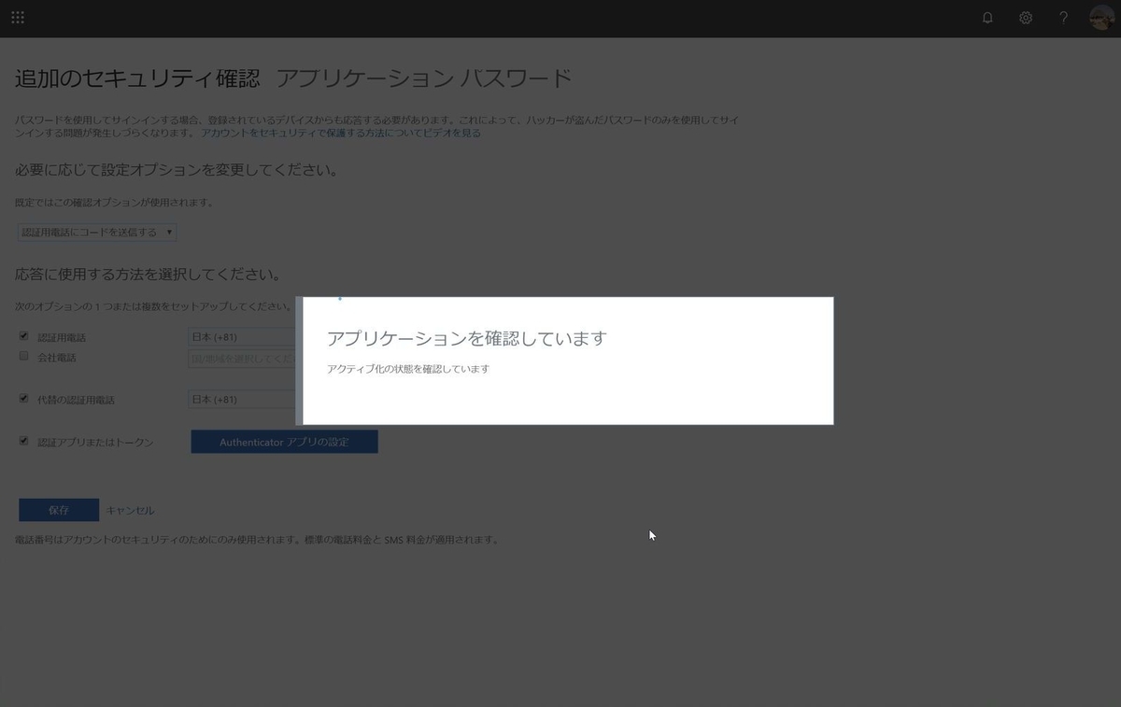Open the notifications bell
The width and height of the screenshot is (1121, 707).
987,17
